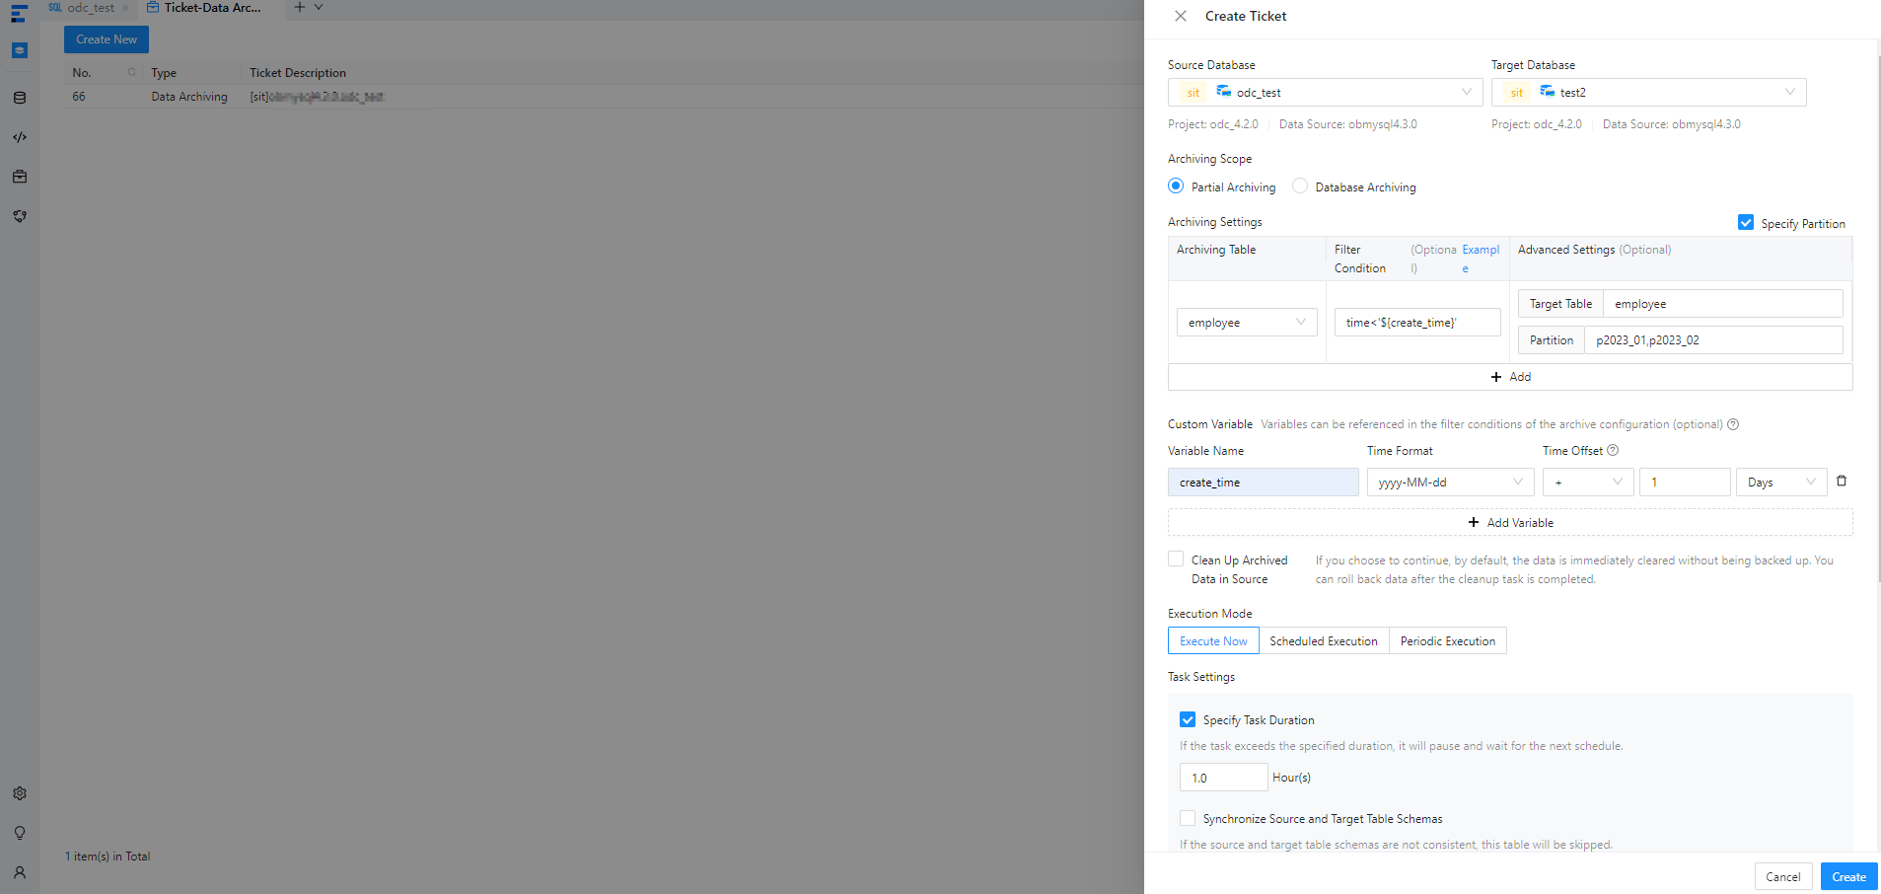Viewport: 1881px width, 894px height.
Task: Click the briefcase tickets icon in sidebar
Action: (20, 177)
